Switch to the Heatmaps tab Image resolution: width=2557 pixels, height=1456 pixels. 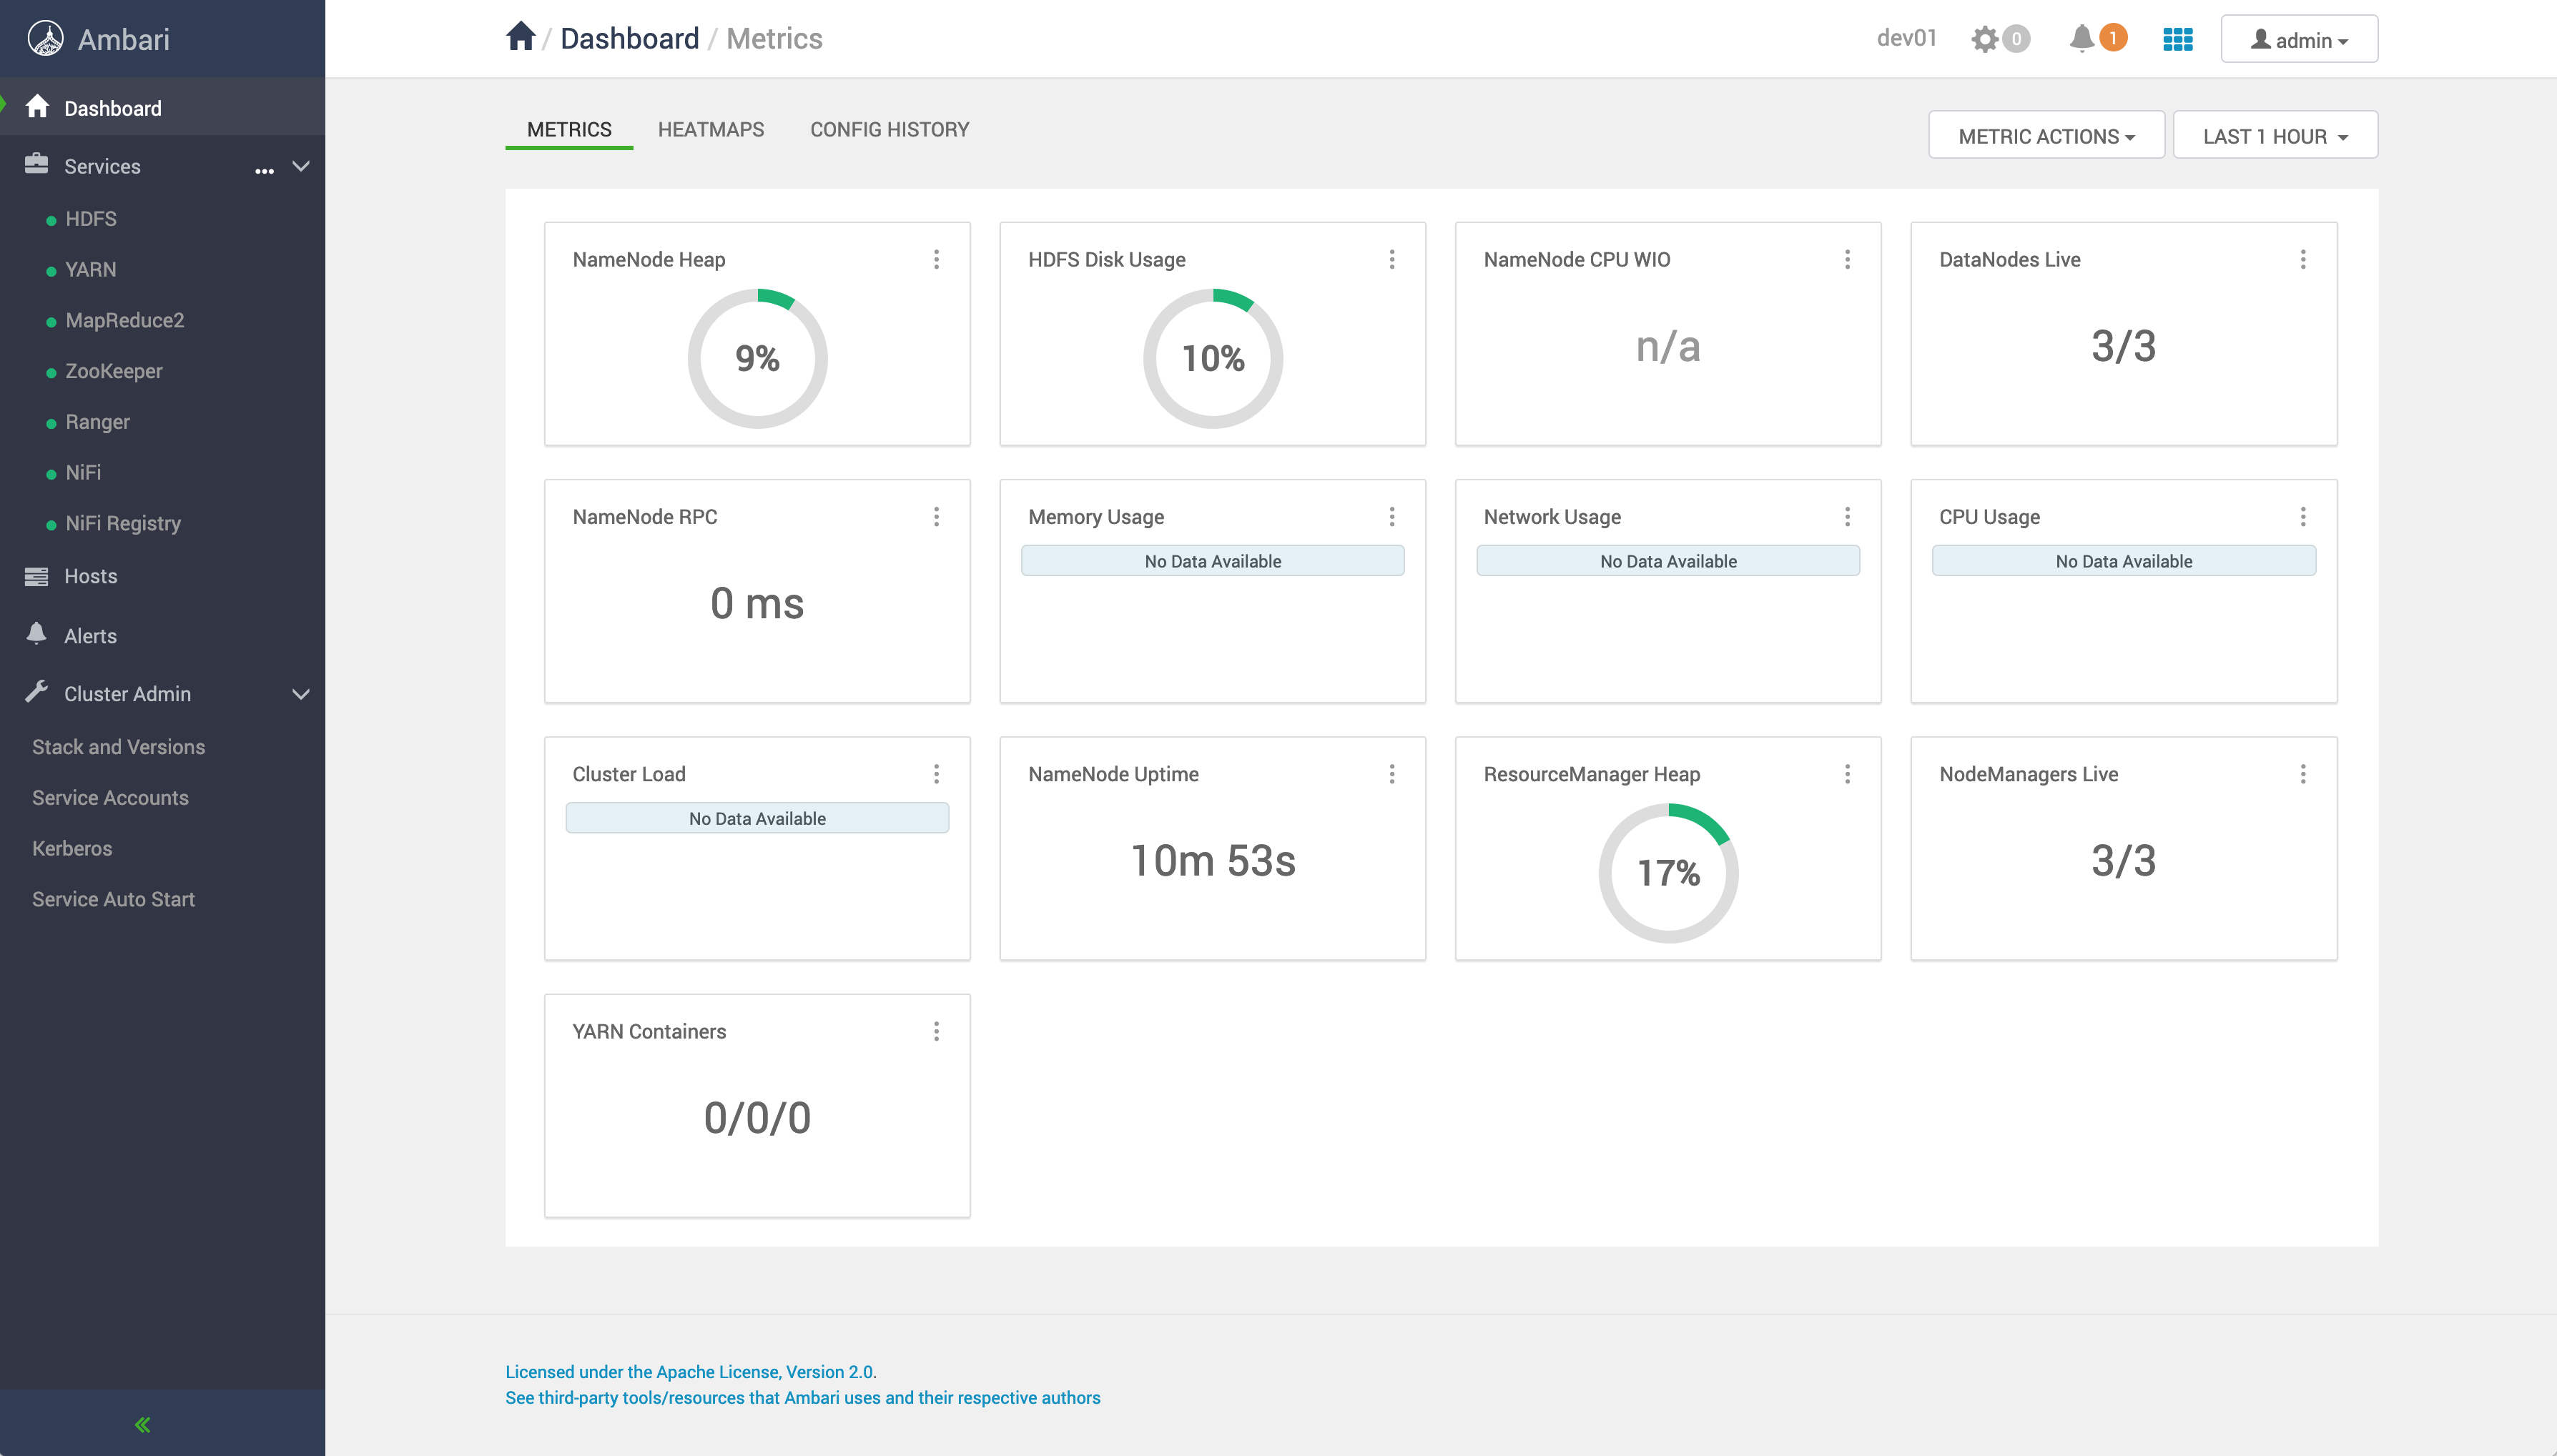click(710, 129)
